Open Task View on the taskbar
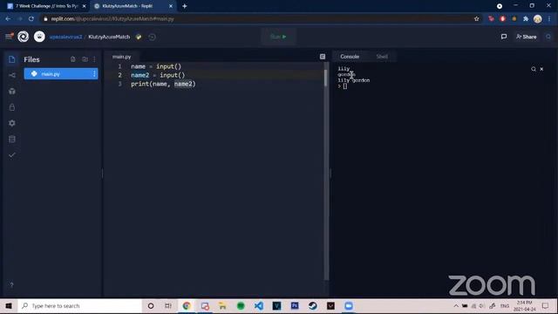Viewport: 558px width, 314px height. [x=168, y=306]
